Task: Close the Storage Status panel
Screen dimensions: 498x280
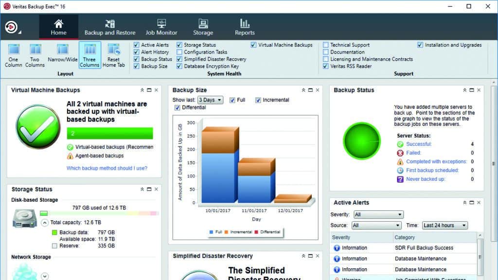Action: point(156,189)
